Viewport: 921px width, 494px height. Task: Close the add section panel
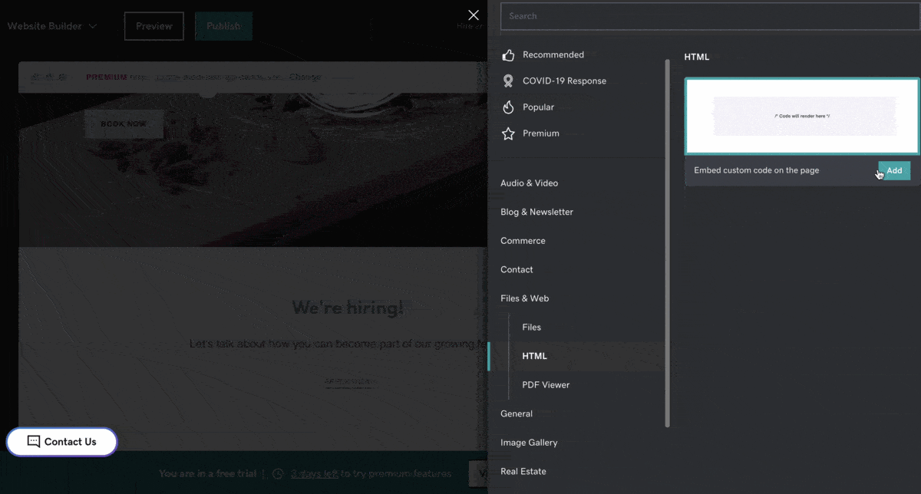tap(474, 15)
